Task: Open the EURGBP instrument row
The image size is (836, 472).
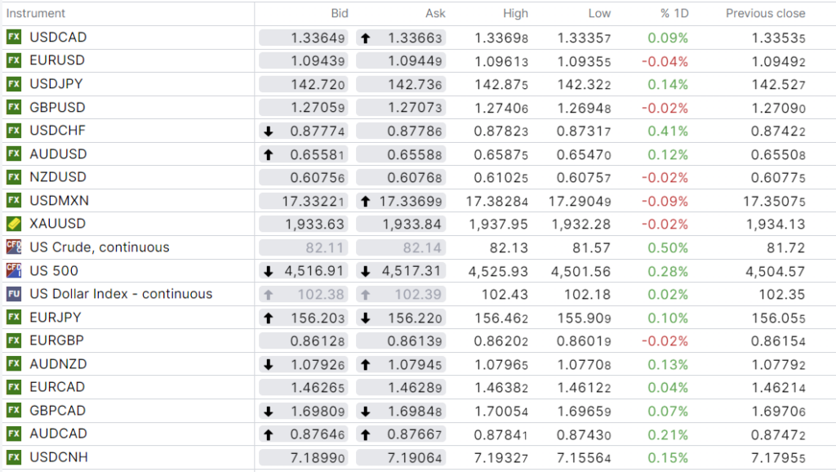Action: tap(56, 341)
